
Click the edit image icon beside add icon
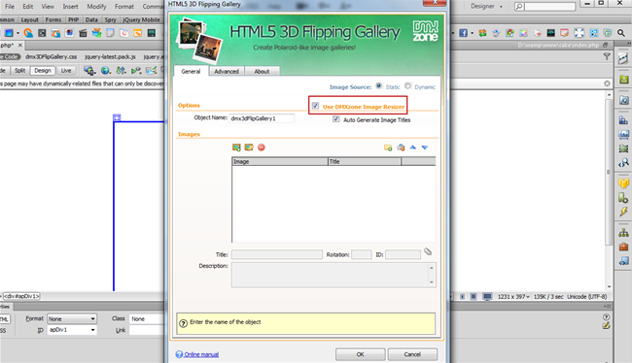click(x=249, y=148)
